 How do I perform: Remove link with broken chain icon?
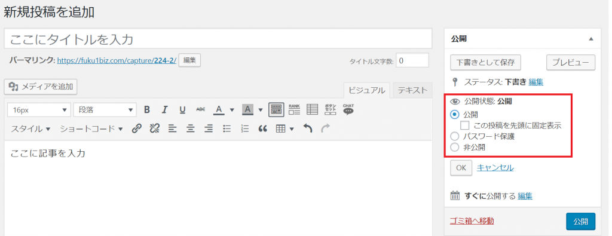coord(155,128)
